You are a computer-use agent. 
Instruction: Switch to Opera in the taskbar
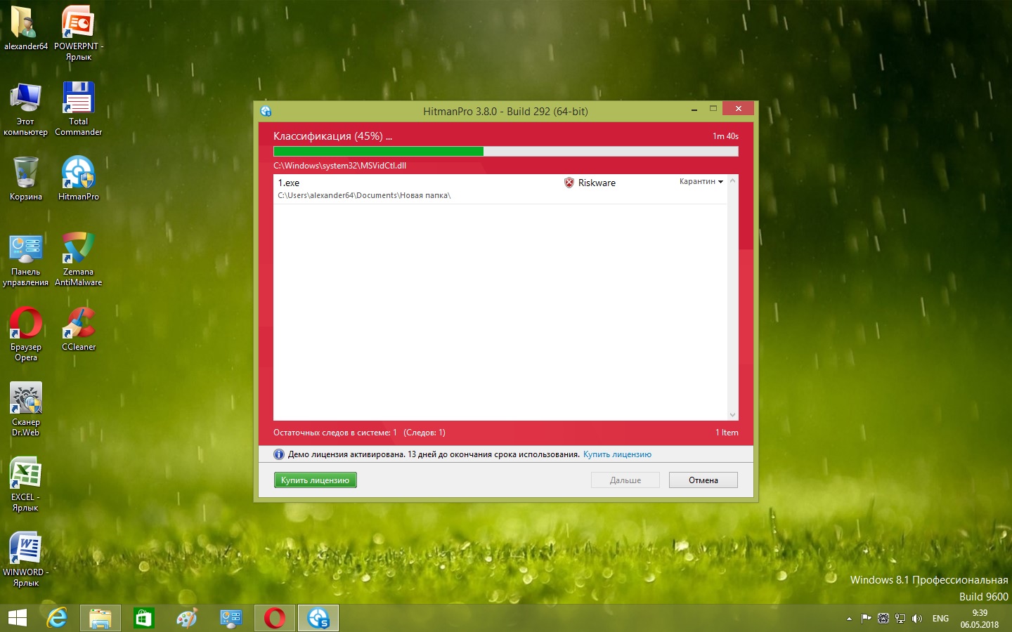point(275,618)
